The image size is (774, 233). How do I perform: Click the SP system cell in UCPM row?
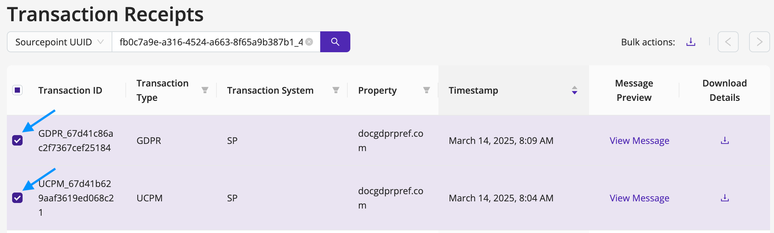(x=232, y=198)
